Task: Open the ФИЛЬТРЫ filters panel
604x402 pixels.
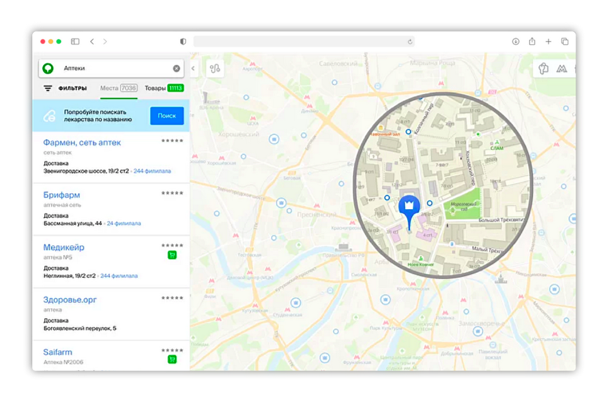Action: [65, 88]
